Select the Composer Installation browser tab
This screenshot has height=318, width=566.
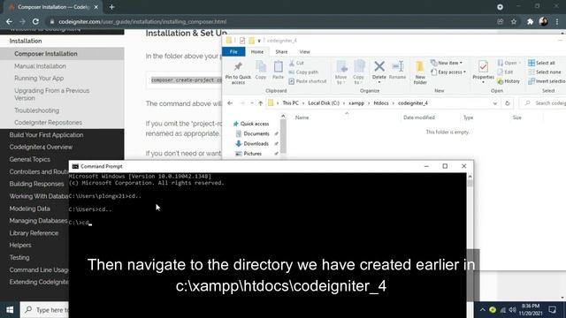pyautogui.click(x=53, y=7)
